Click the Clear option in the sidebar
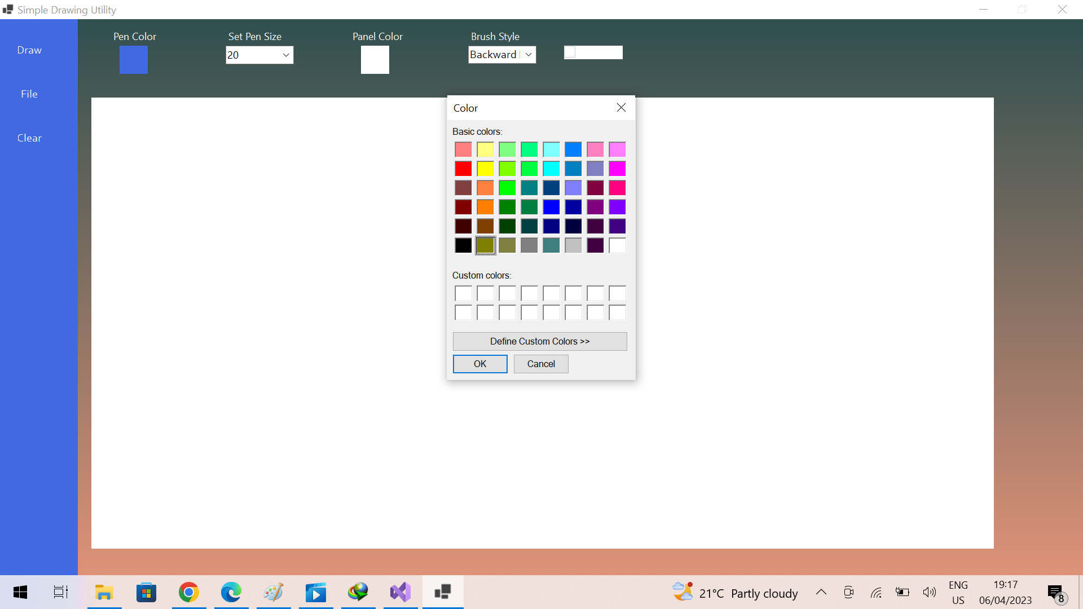This screenshot has height=609, width=1083. click(x=29, y=138)
